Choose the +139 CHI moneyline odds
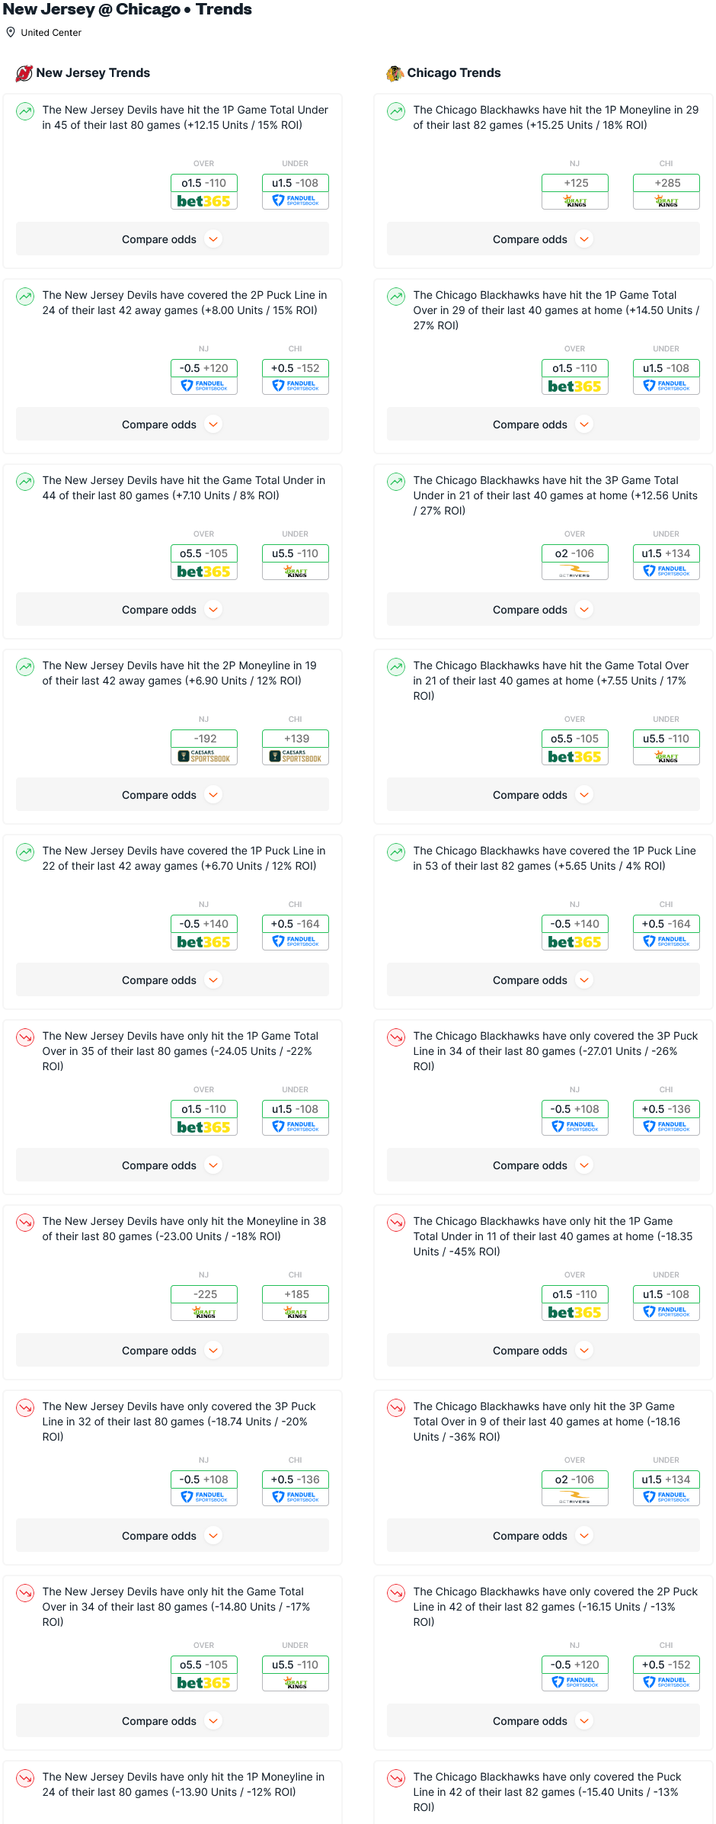The height and width of the screenshot is (1824, 716). coord(296,747)
